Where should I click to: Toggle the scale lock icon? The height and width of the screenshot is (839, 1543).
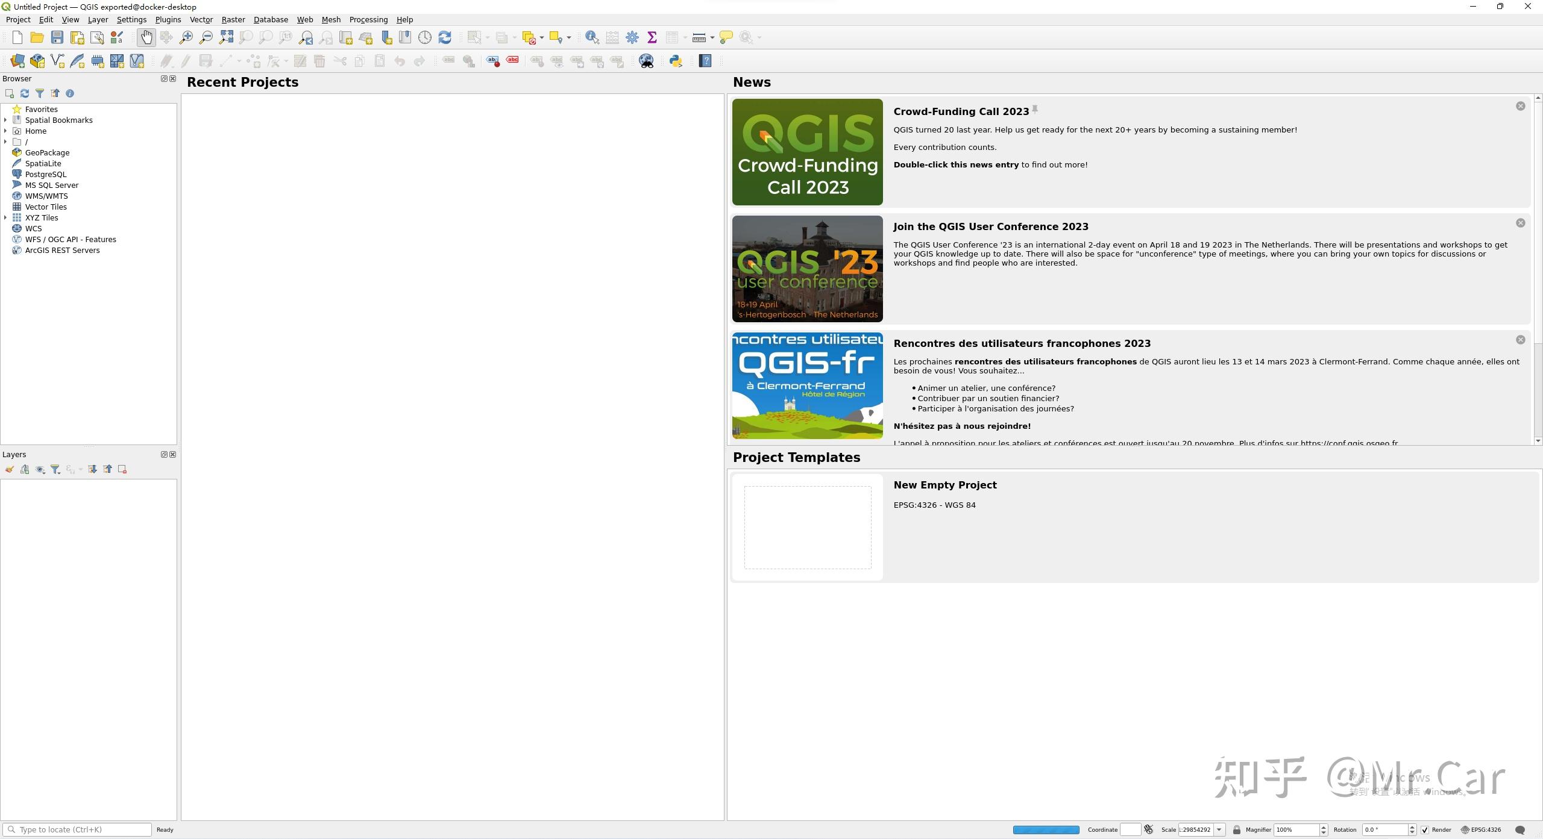pos(1237,830)
